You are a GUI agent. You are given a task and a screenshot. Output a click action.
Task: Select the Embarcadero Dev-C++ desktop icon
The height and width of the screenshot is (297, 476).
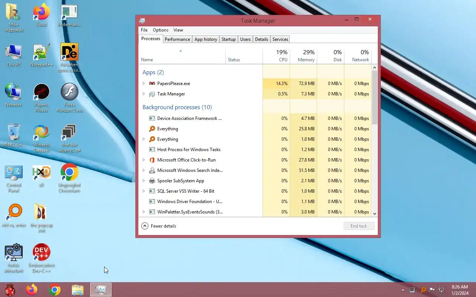42,258
